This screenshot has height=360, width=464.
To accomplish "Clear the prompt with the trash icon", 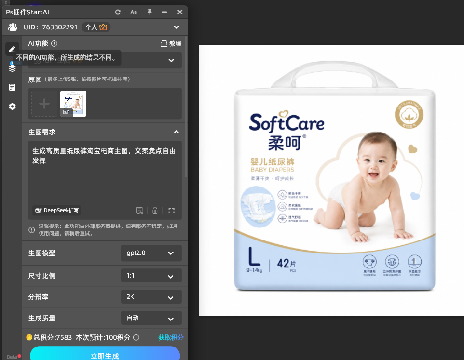I will [x=155, y=211].
